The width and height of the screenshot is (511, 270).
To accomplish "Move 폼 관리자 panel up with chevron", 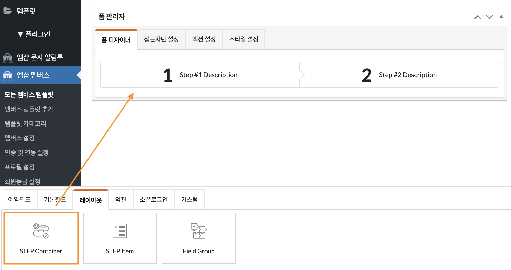I will tap(478, 17).
